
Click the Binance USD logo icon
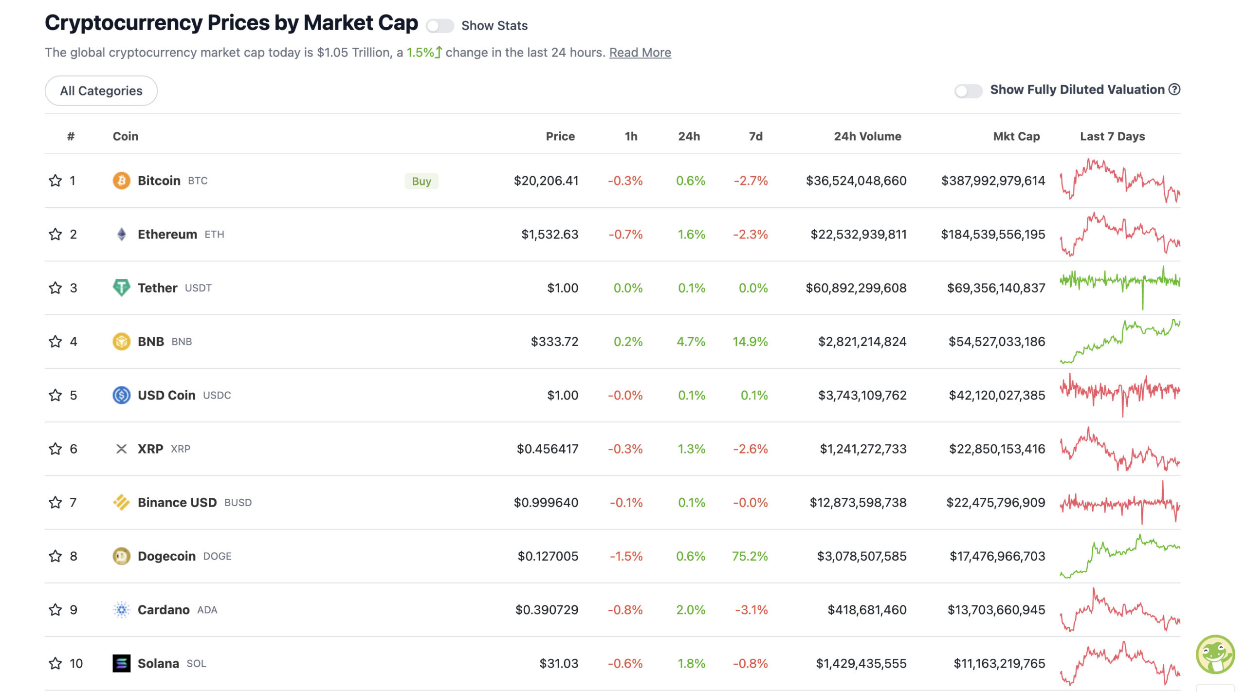pos(121,502)
